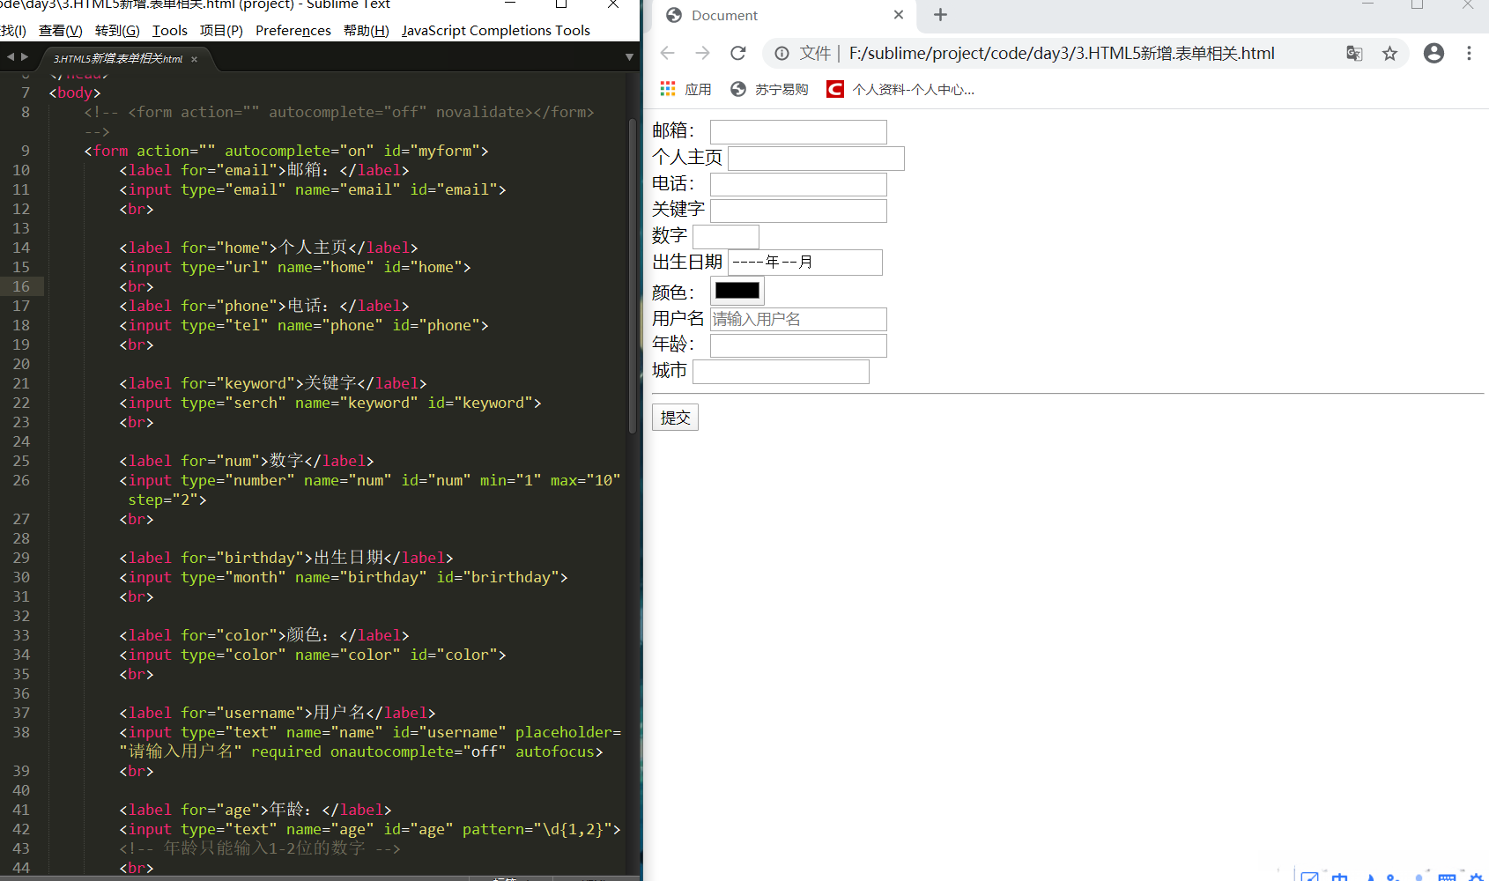Open the 颜色 black color swatch
The width and height of the screenshot is (1489, 881).
737,291
